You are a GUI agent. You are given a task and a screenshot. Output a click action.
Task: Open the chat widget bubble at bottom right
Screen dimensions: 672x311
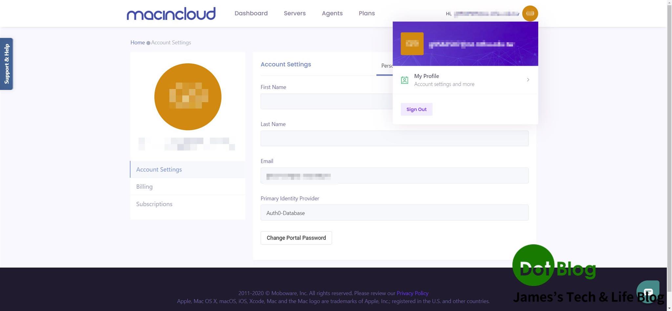[x=649, y=291]
